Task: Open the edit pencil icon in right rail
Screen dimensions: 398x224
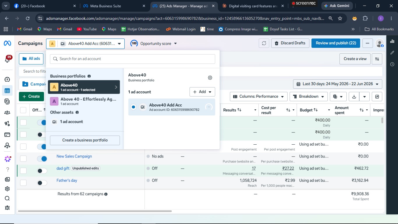Action: click(x=392, y=53)
